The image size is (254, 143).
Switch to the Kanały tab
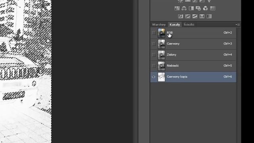click(x=175, y=25)
